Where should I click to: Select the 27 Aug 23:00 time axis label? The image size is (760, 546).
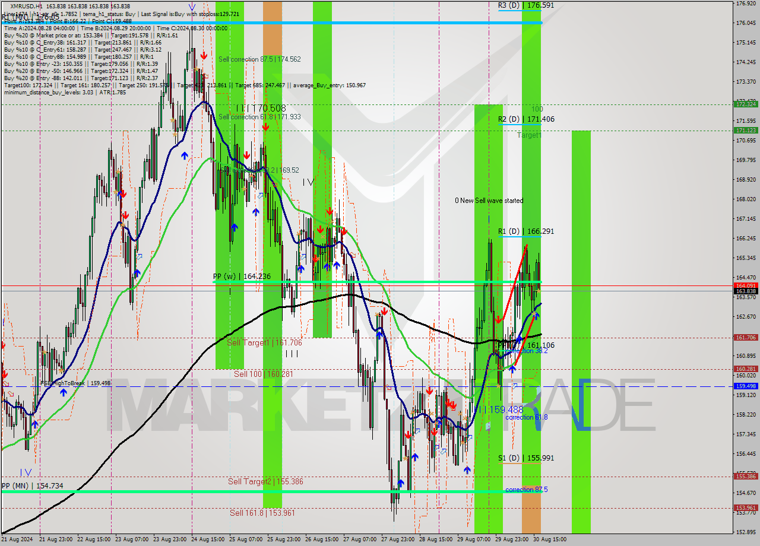coord(398,539)
